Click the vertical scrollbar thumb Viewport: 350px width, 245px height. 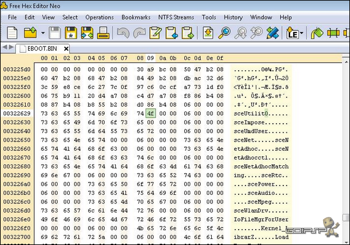[346, 217]
